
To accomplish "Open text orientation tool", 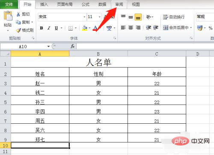I will [x=149, y=17].
